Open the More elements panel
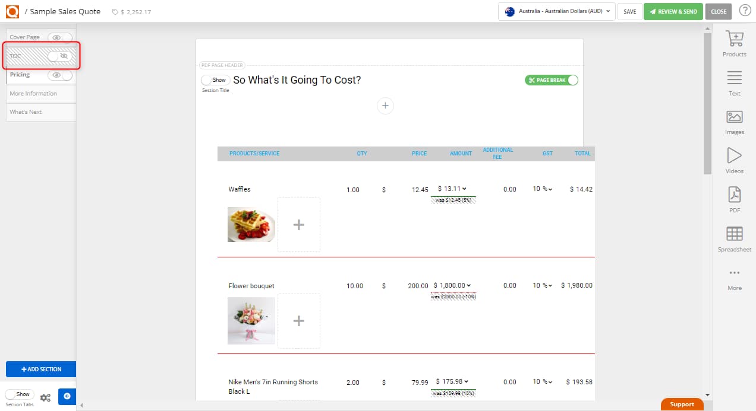The image size is (756, 411). [x=735, y=277]
